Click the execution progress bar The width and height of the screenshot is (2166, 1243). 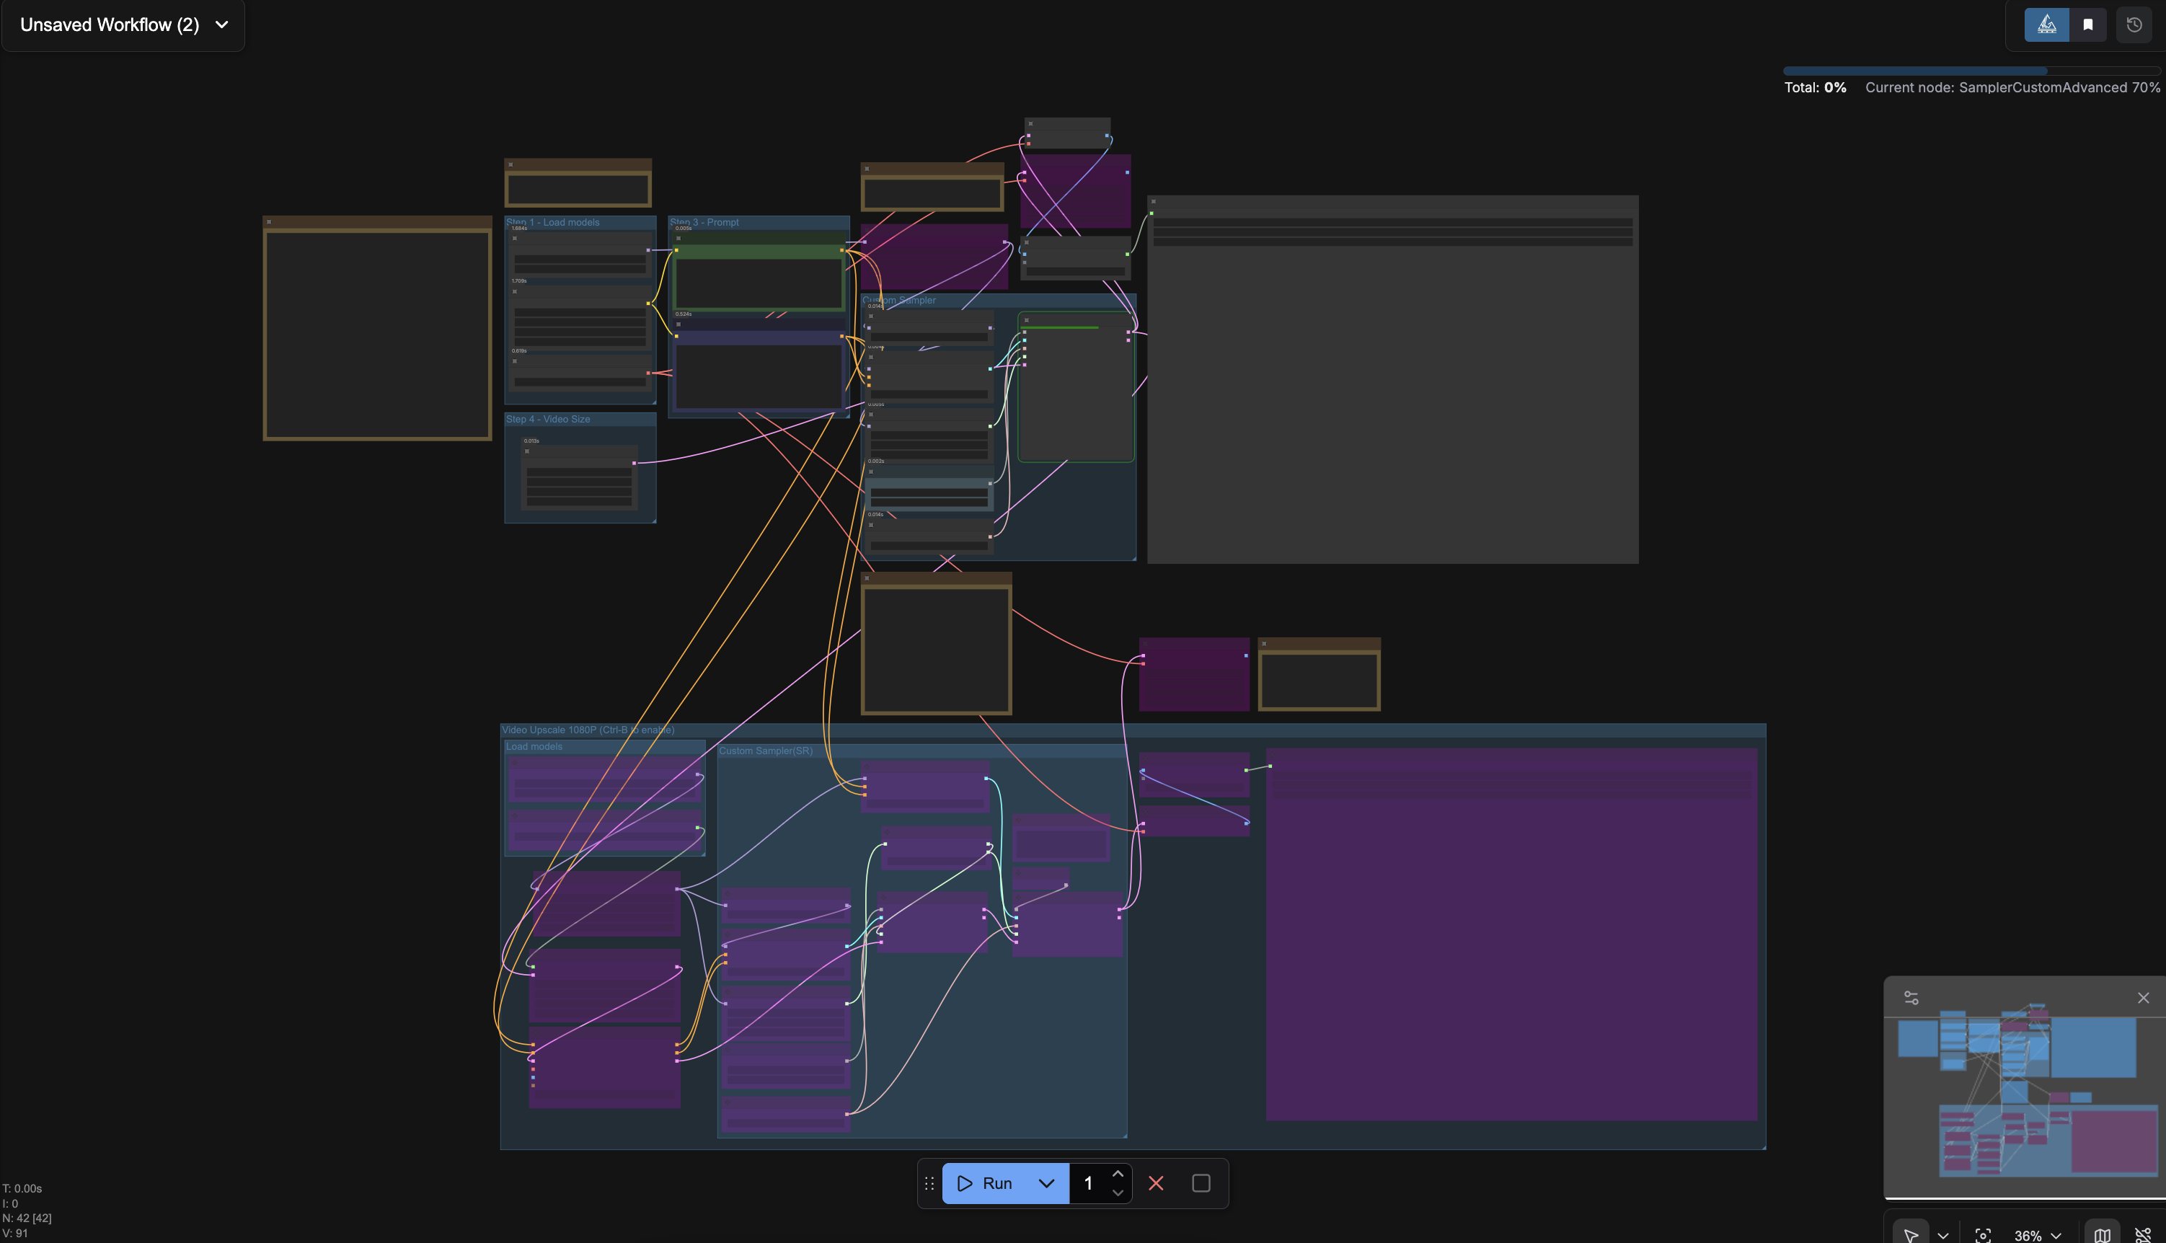pyautogui.click(x=1971, y=71)
